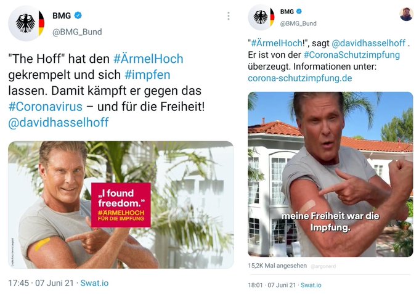Click BMG eagle avatar on right tweet
The image size is (419, 294).
click(261, 17)
